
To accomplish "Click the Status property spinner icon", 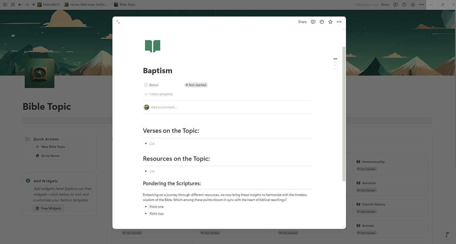I will point(146,85).
